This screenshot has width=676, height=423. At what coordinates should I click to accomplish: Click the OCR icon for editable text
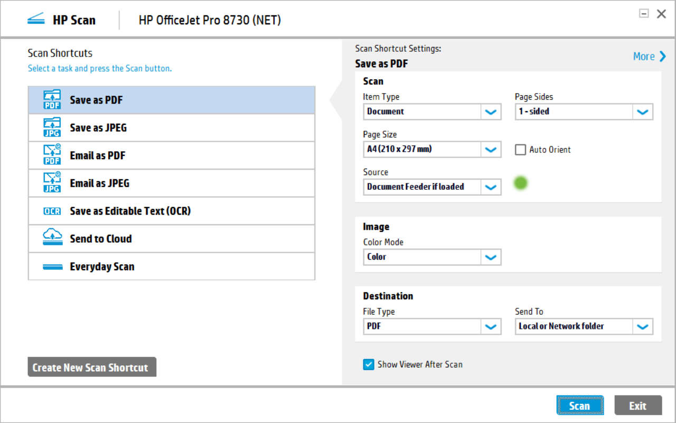click(x=51, y=210)
